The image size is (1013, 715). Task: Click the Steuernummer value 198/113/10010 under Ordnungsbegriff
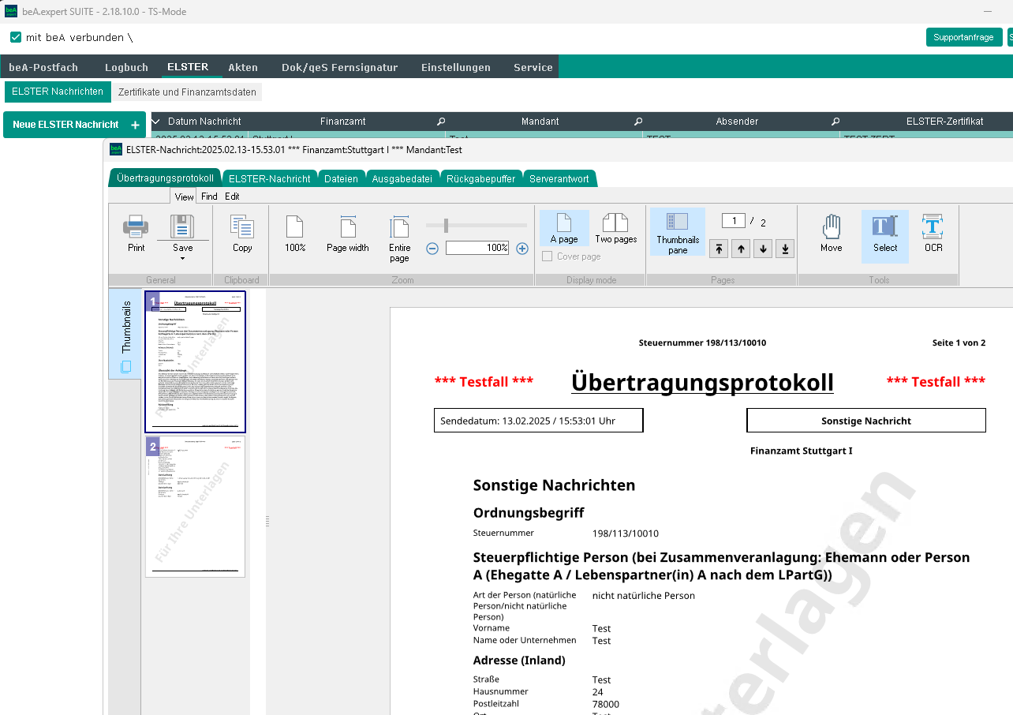[626, 533]
